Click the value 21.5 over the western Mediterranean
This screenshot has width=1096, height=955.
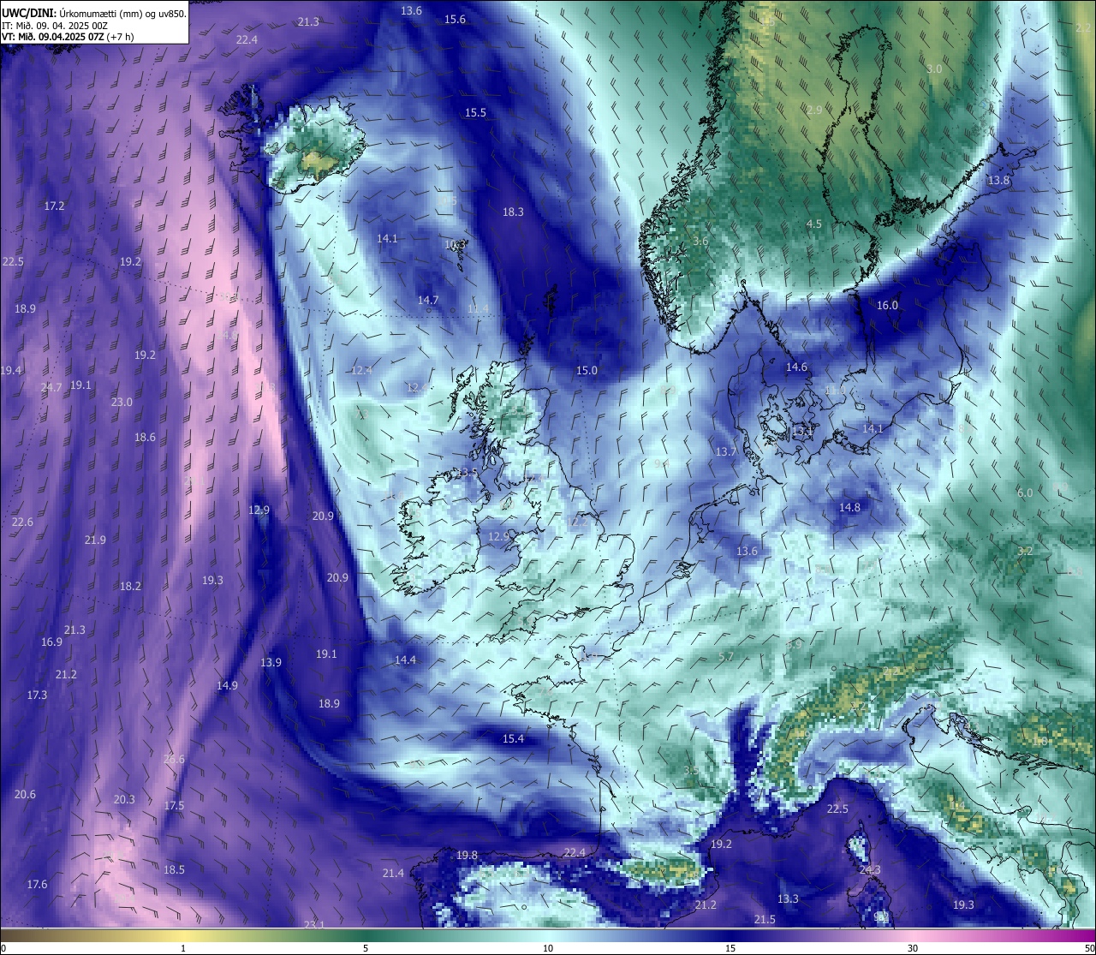point(765,919)
